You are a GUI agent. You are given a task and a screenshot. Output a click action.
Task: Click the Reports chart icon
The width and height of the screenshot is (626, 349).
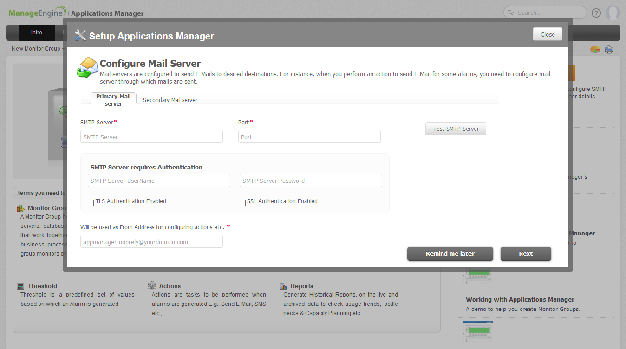point(283,286)
